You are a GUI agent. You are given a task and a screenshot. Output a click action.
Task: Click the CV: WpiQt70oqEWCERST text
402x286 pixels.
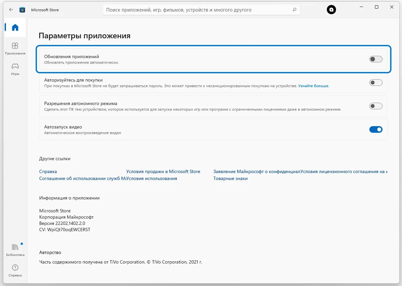[x=65, y=230]
